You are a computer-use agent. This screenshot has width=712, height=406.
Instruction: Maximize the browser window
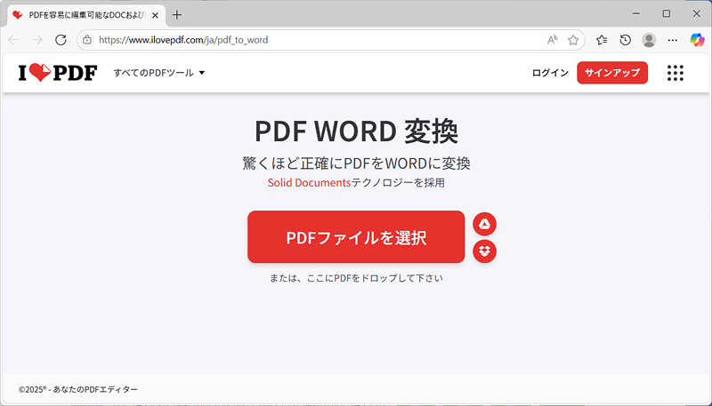pyautogui.click(x=666, y=13)
